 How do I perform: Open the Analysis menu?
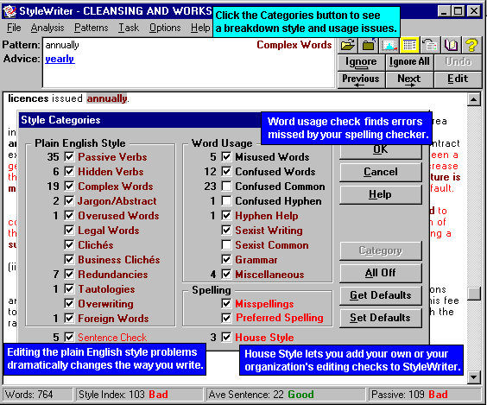[x=47, y=28]
